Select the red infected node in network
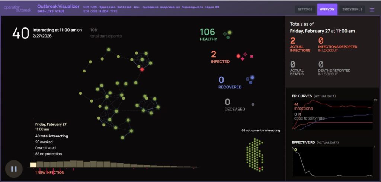Image resolution: width=381 pixels, height=182 pixels. pyautogui.click(x=142, y=69)
